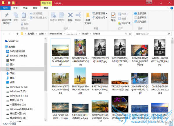This screenshot has width=174, height=126.
Task: Switch to the Home (主页) tab
Action: click(15, 8)
